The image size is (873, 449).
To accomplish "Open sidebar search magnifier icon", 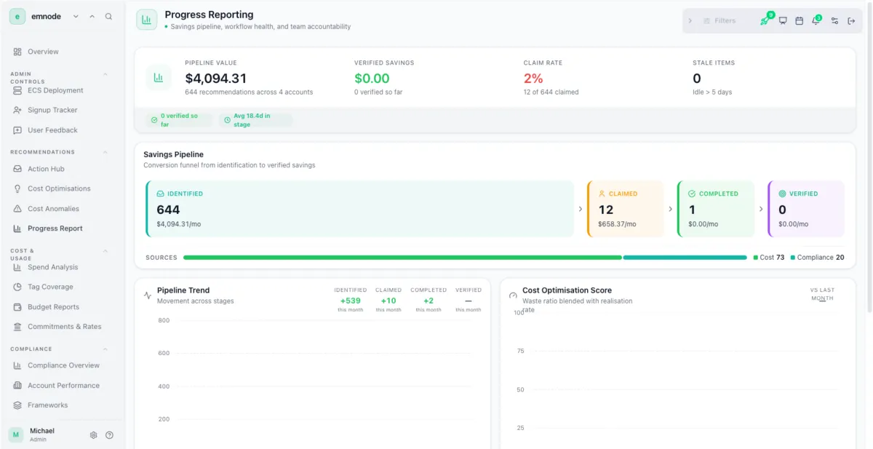I will tap(108, 16).
